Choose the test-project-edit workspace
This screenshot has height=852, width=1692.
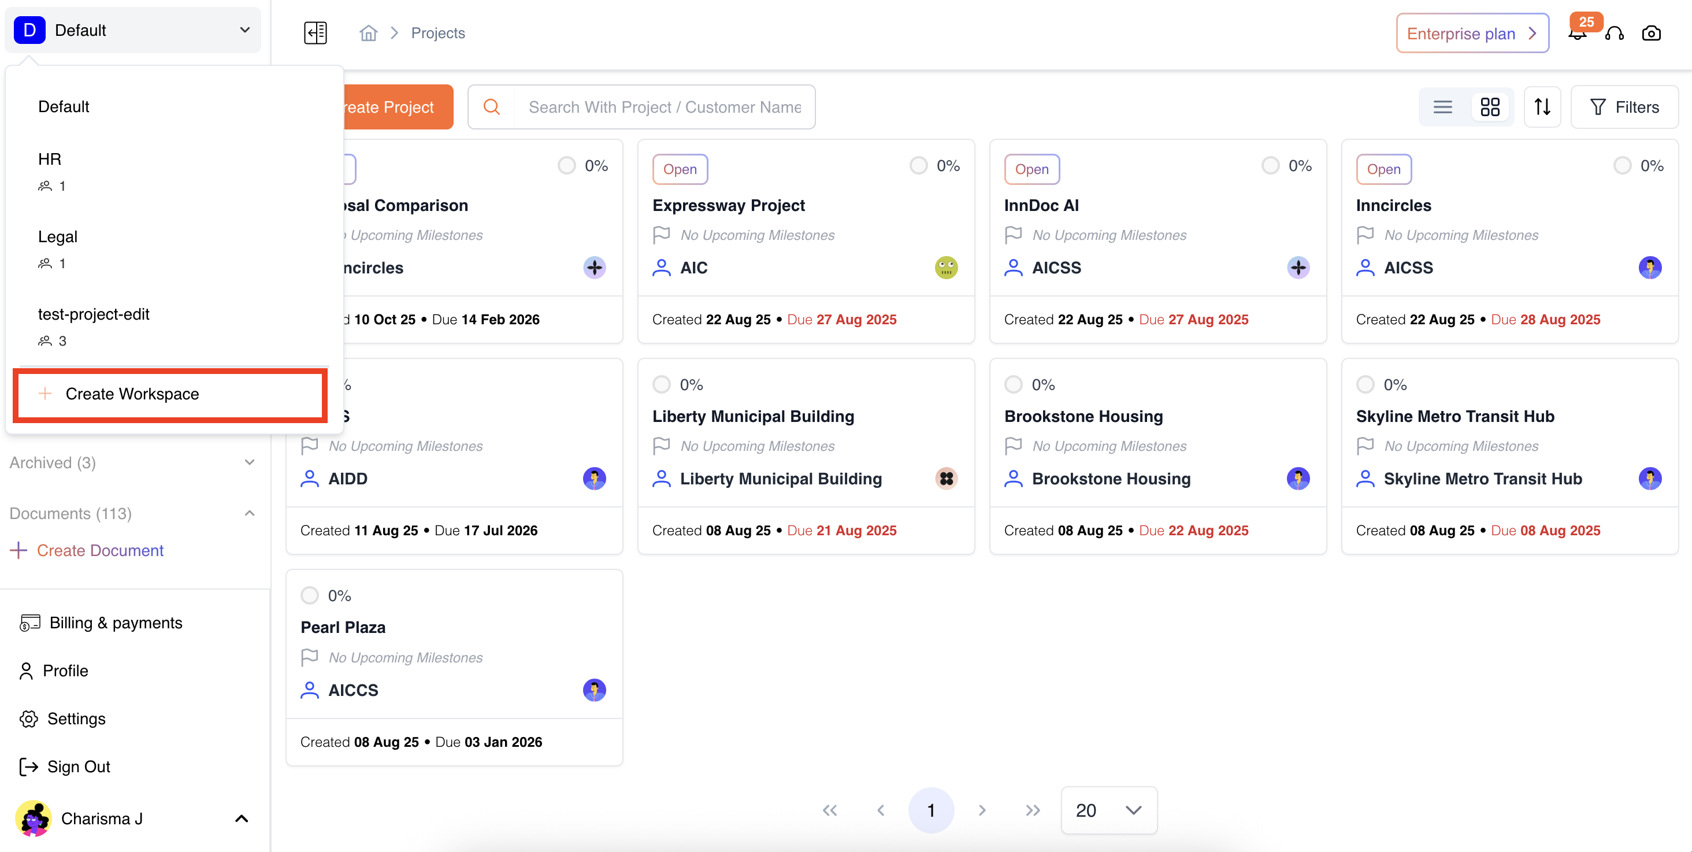tap(94, 314)
